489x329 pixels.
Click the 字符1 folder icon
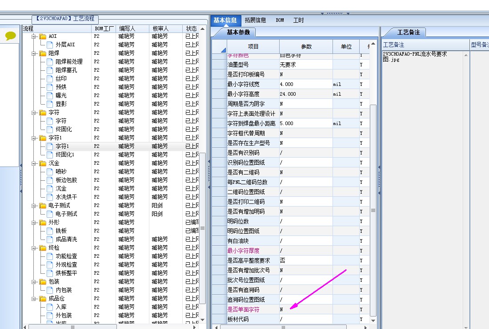point(43,138)
